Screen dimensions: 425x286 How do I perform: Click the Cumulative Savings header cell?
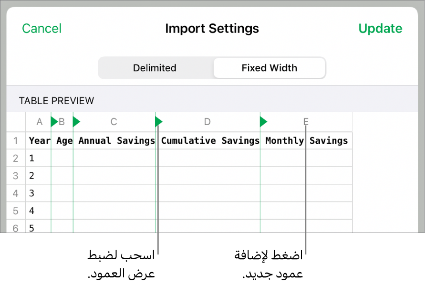[210, 141]
